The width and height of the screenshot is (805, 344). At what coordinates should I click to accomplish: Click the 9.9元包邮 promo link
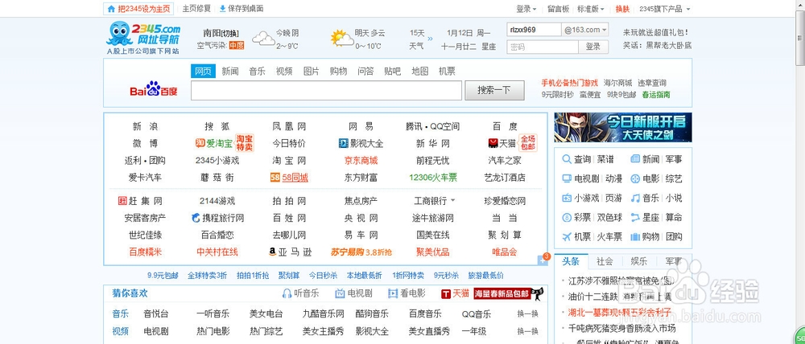pyautogui.click(x=163, y=276)
